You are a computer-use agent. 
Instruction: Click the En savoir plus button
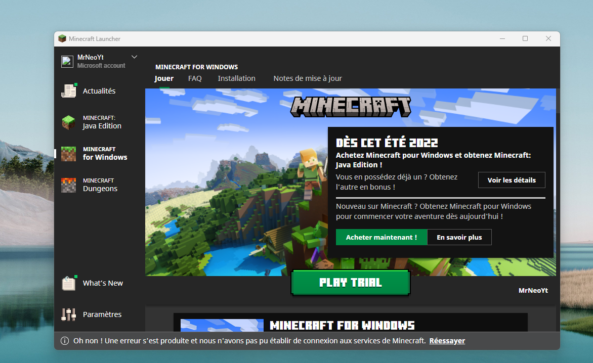click(x=459, y=237)
